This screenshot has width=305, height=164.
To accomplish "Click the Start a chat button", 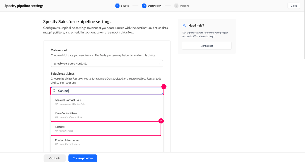I will pyautogui.click(x=206, y=46).
